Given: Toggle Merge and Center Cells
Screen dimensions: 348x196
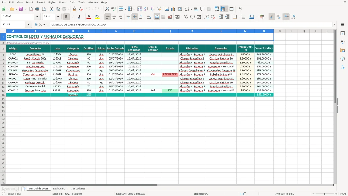Looking at the screenshot, I should coord(157,17).
